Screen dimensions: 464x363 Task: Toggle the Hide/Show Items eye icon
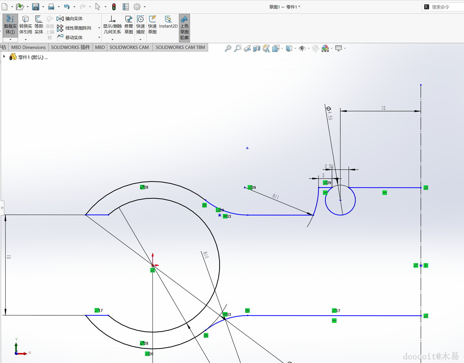click(x=302, y=48)
